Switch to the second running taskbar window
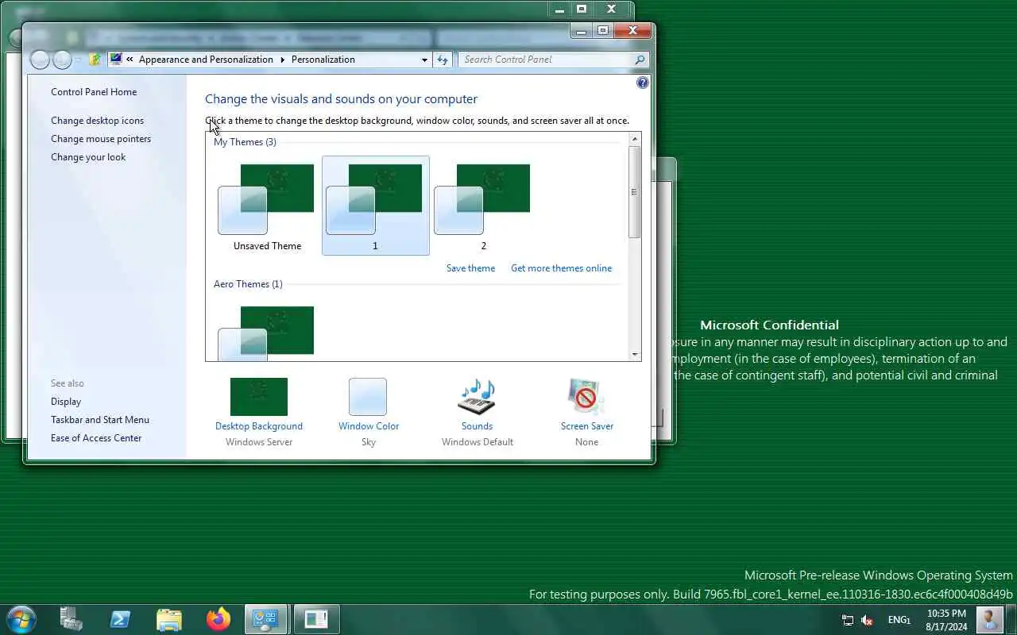 [316, 619]
